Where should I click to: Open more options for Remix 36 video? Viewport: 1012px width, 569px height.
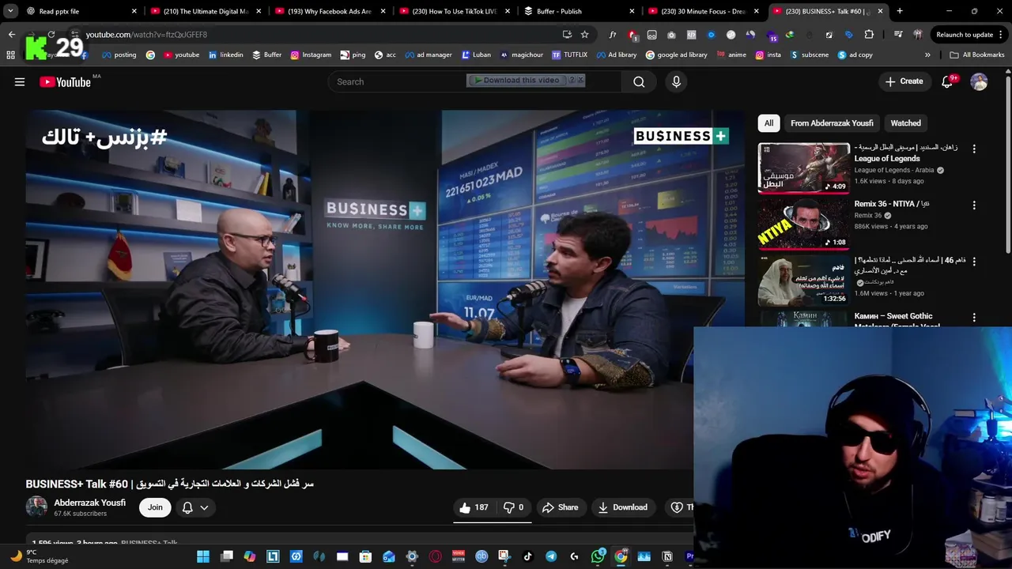[x=974, y=205]
